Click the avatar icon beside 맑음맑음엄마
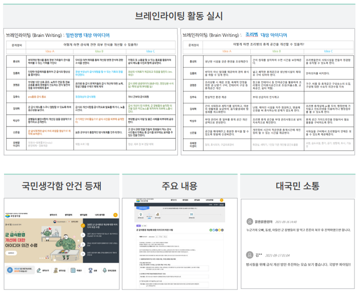 point(249,221)
